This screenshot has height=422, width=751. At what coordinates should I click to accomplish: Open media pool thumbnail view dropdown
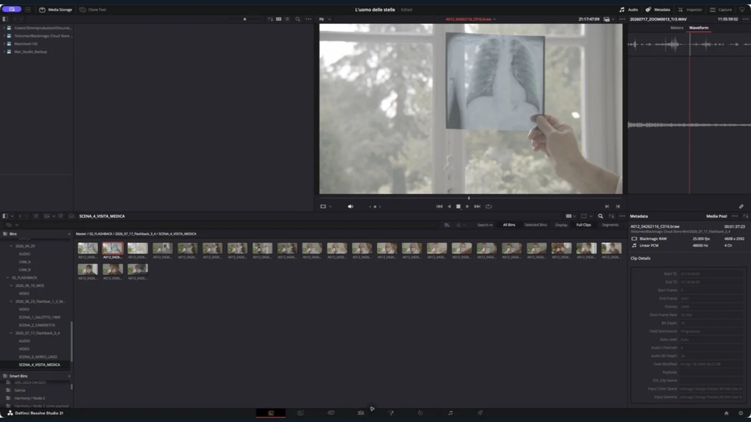(571, 216)
